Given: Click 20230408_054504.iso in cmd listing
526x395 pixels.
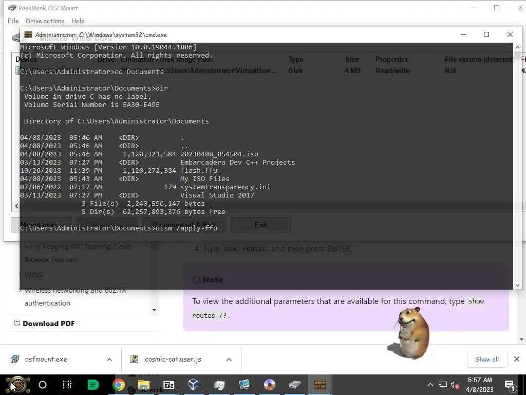Looking at the screenshot, I should click(219, 154).
